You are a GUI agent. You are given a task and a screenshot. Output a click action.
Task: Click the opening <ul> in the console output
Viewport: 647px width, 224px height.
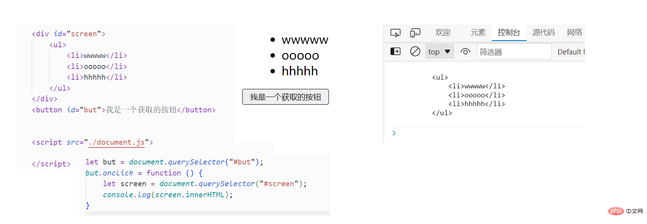[440, 77]
